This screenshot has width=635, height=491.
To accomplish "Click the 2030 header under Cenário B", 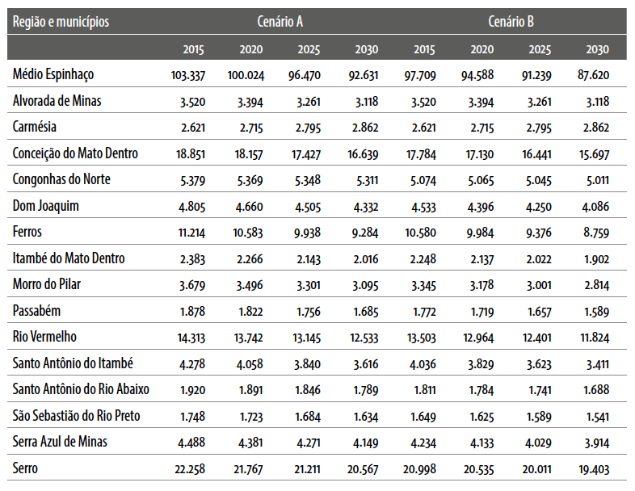I will (x=598, y=50).
